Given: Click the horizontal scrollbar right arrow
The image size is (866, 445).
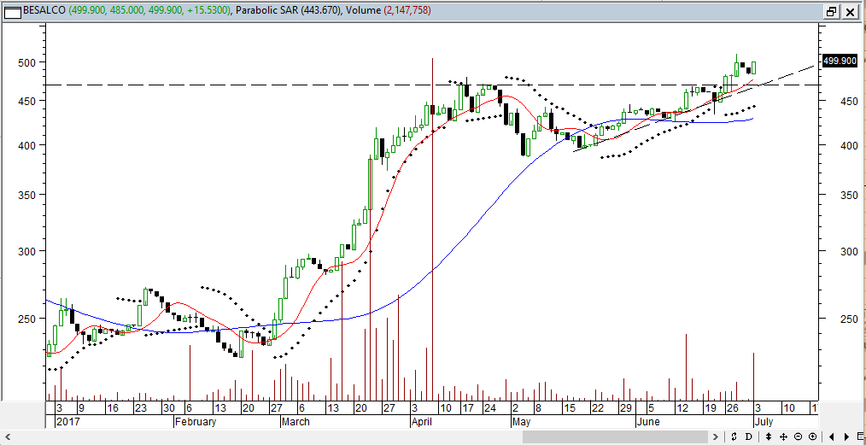Looking at the screenshot, I should pos(717,436).
